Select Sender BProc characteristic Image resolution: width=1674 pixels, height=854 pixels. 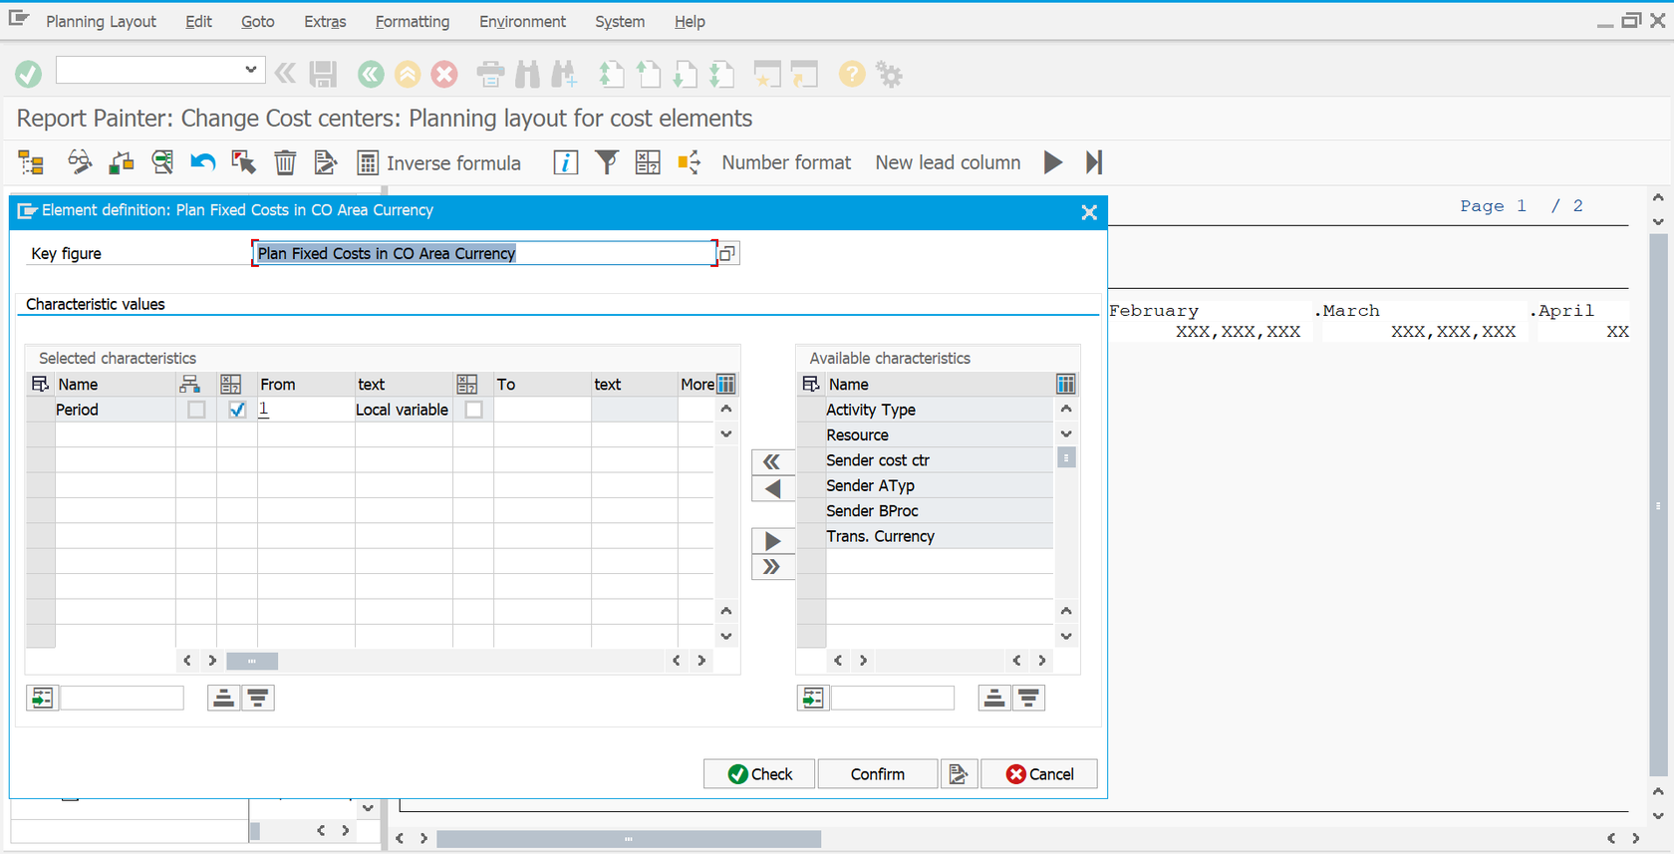[x=939, y=511]
